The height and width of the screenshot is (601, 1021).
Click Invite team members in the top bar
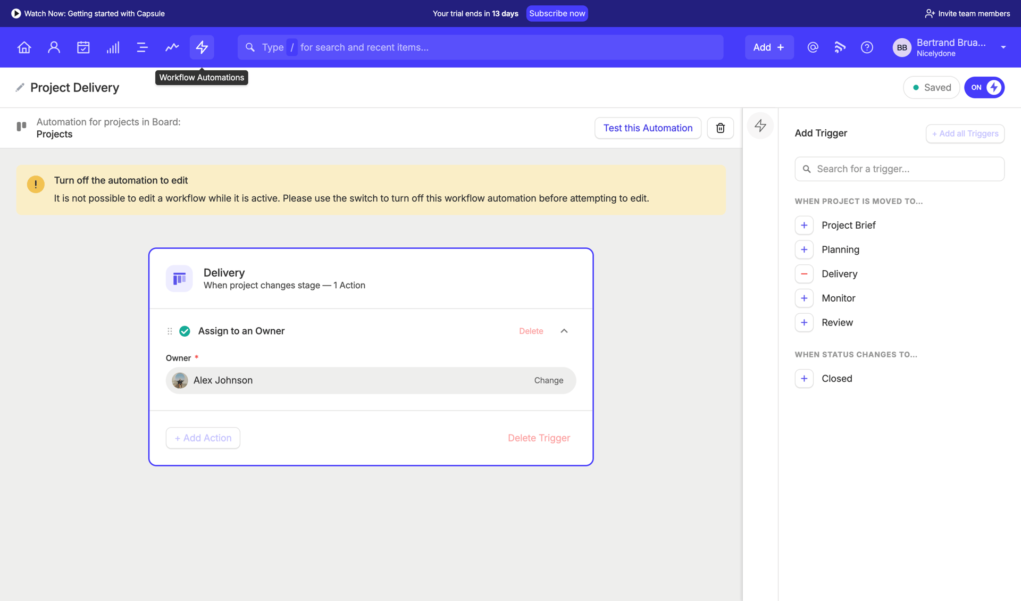966,13
